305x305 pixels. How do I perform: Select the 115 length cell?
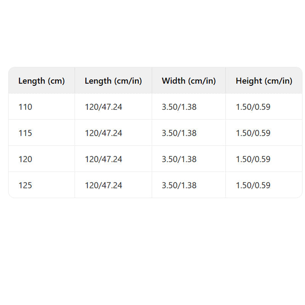26,133
